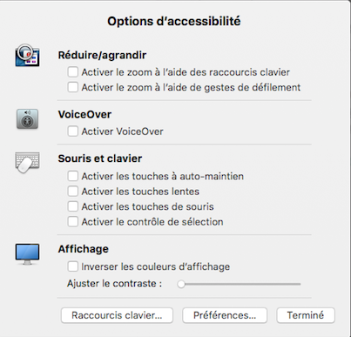Open the Préférences… button
351x337 pixels.
(x=225, y=315)
